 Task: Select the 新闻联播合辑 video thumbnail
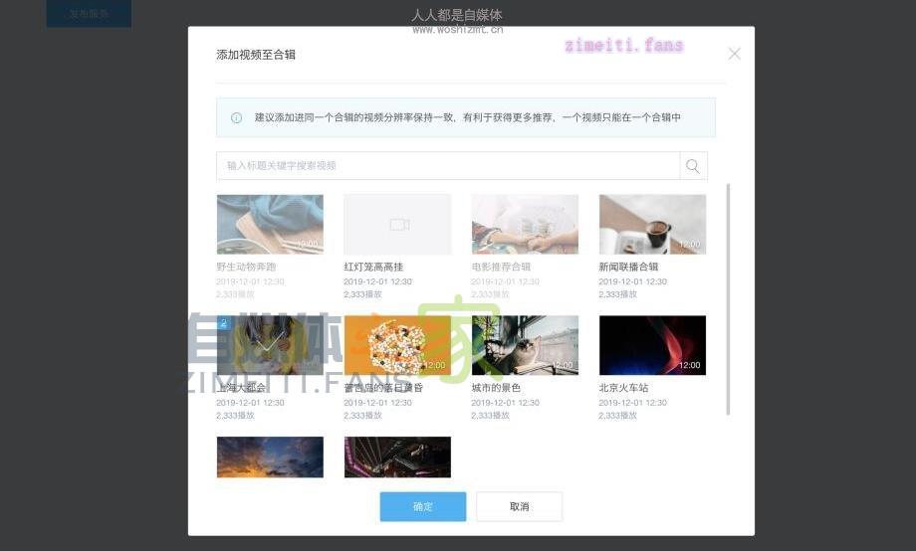pos(652,225)
